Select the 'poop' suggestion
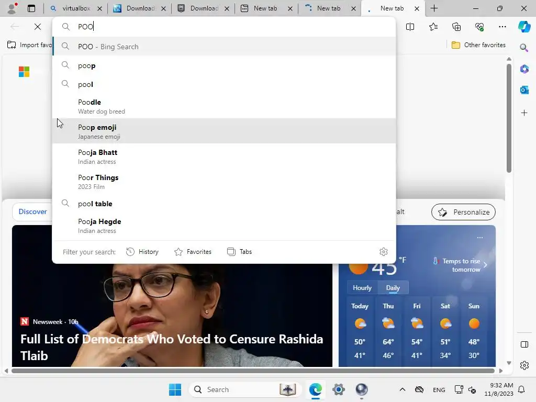This screenshot has height=402, width=536. (x=224, y=65)
